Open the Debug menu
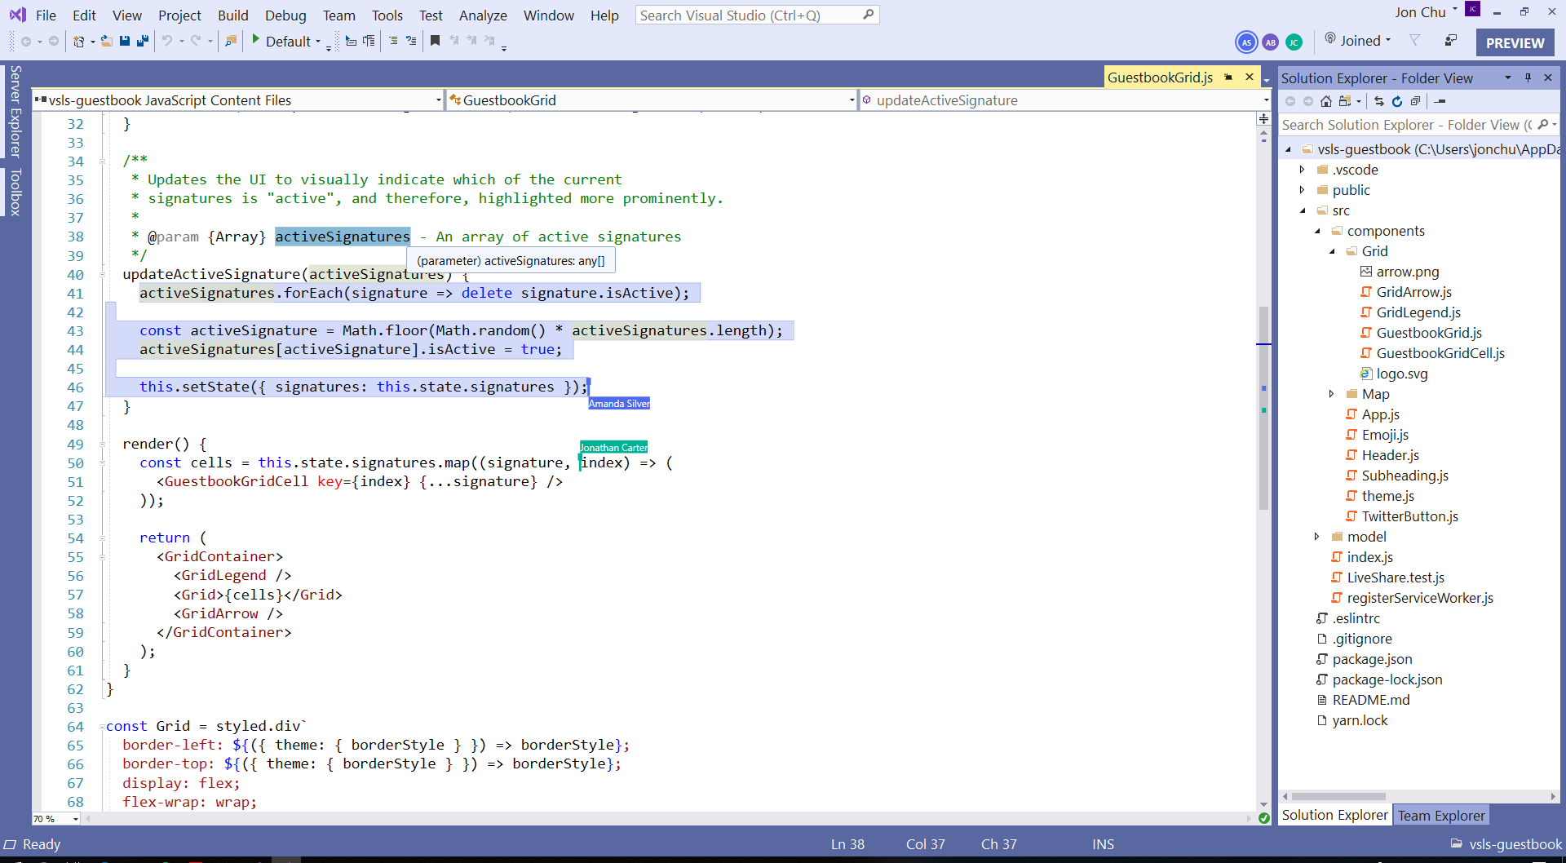Image resolution: width=1566 pixels, height=863 pixels. pos(285,15)
